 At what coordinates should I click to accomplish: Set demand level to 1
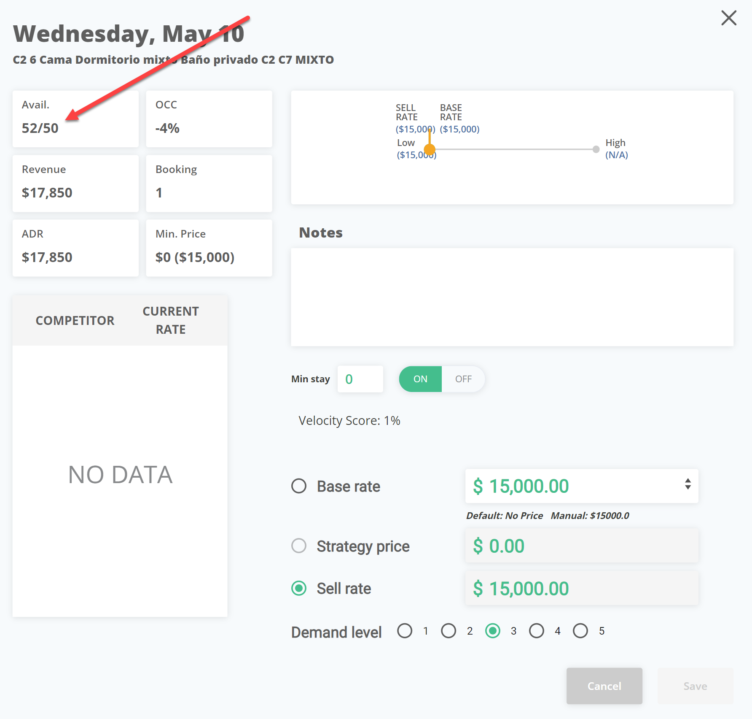point(405,631)
